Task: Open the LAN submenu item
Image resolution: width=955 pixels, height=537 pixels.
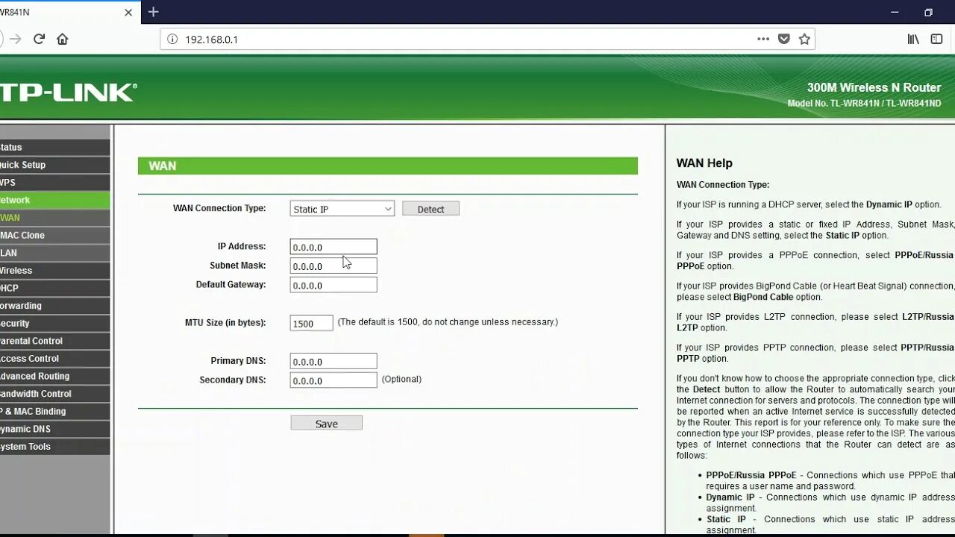Action: (x=54, y=253)
